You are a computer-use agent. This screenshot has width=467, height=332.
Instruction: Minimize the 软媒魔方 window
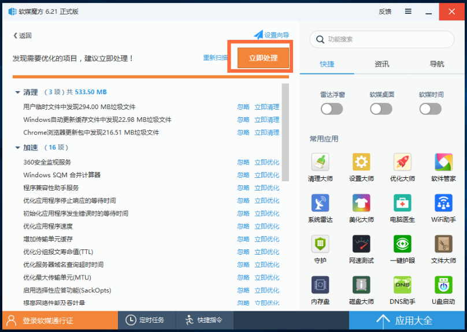coord(429,12)
